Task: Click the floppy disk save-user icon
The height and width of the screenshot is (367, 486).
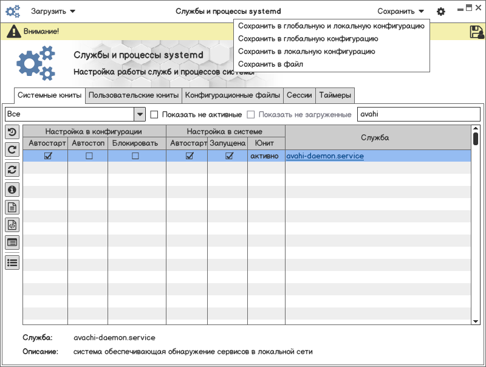Action: tap(476, 32)
